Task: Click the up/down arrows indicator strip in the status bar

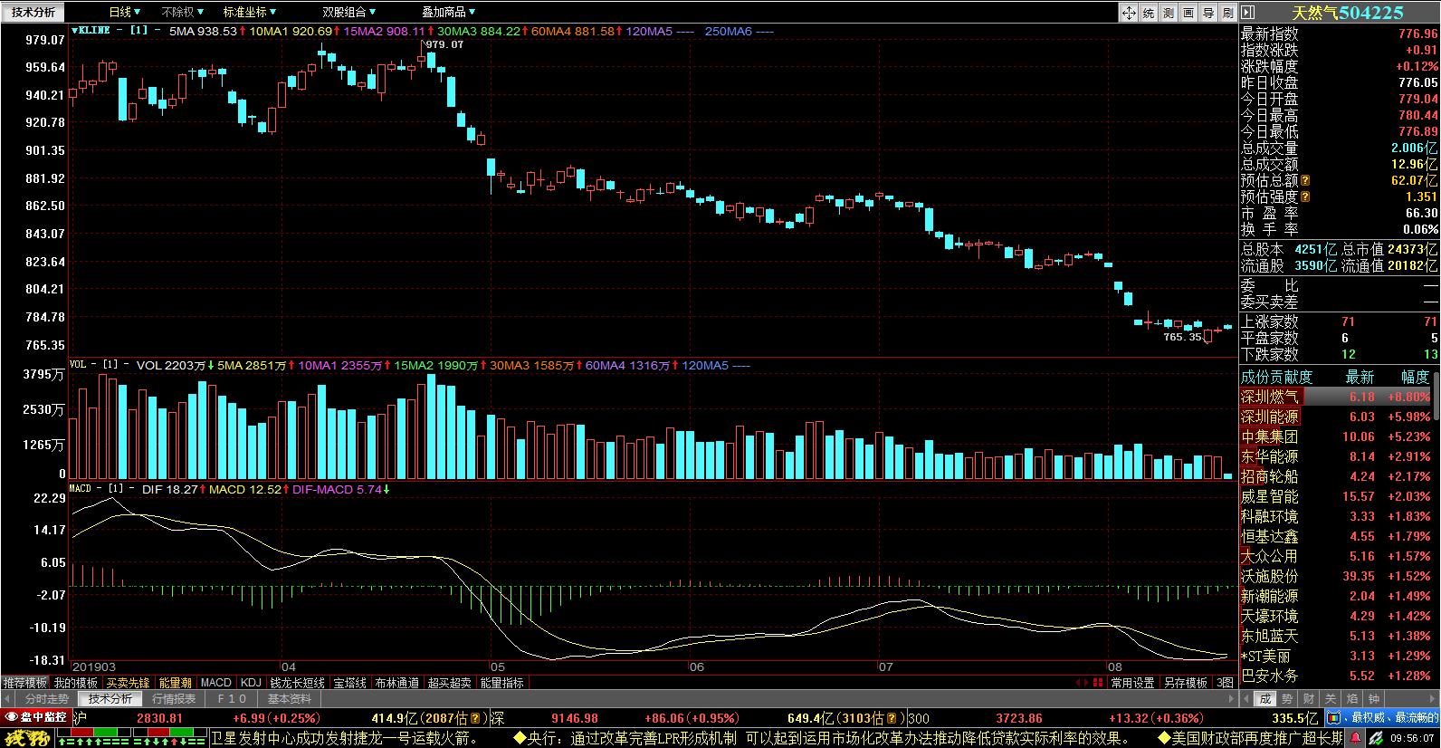Action: pos(131,740)
